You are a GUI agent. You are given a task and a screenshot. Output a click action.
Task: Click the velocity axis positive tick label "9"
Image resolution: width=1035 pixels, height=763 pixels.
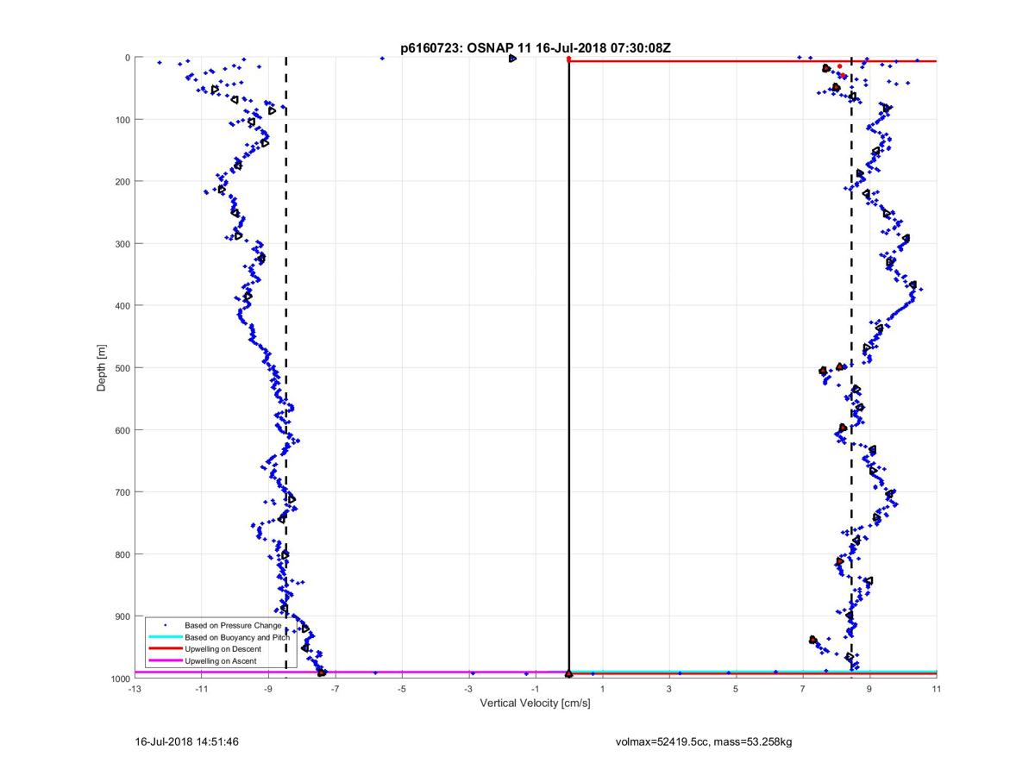click(870, 689)
